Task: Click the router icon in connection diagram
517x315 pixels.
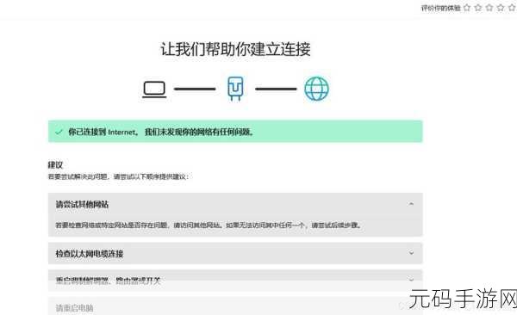Action: coord(235,89)
